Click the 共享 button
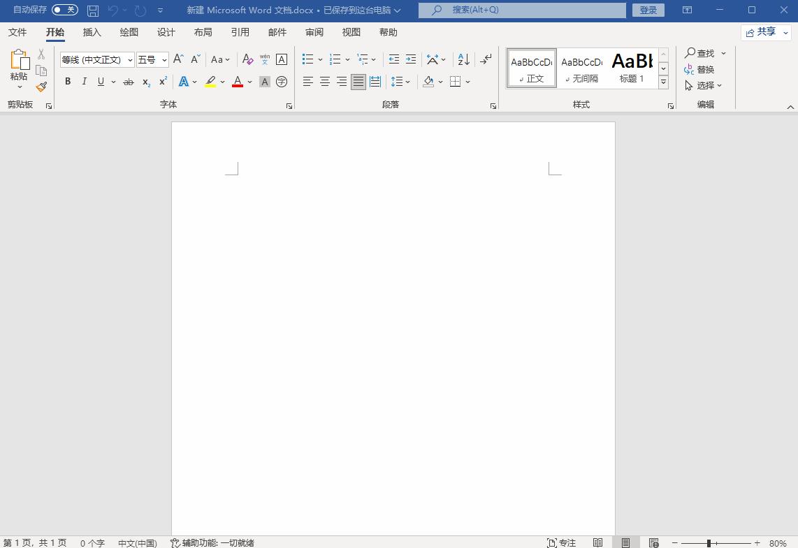The image size is (798, 548). (x=764, y=31)
